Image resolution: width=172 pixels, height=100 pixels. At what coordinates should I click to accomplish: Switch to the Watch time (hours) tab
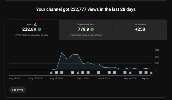[x=86, y=30]
